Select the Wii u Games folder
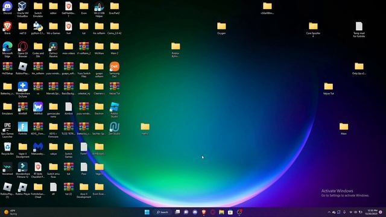The image size is (386, 217). pyautogui.click(x=53, y=28)
